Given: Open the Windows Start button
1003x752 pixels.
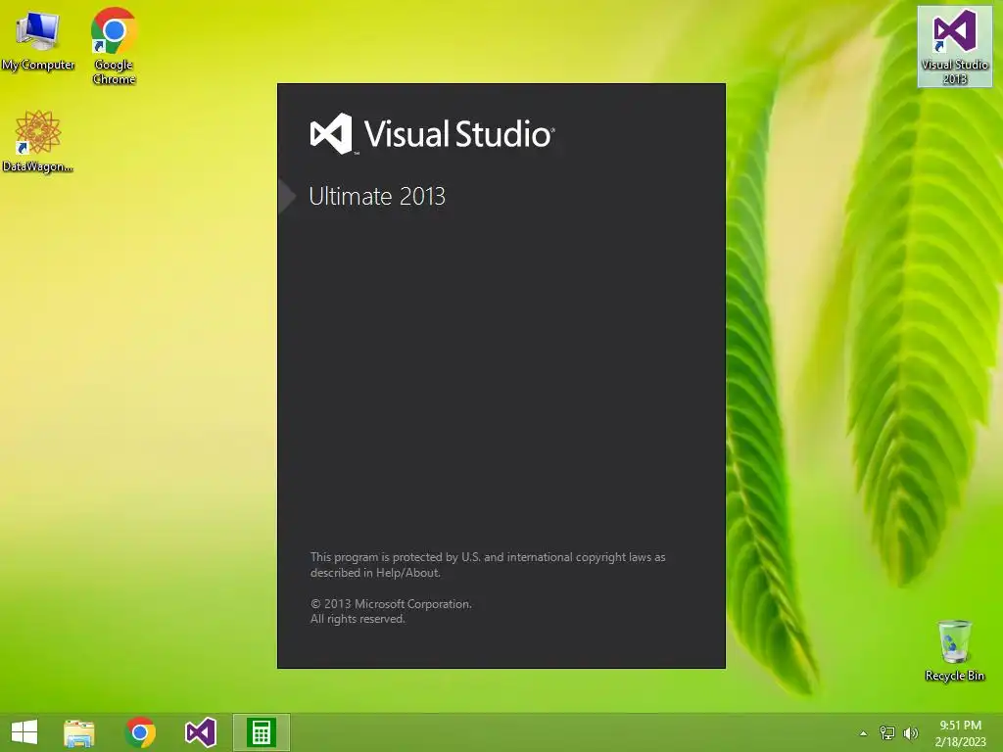Looking at the screenshot, I should click(x=24, y=732).
